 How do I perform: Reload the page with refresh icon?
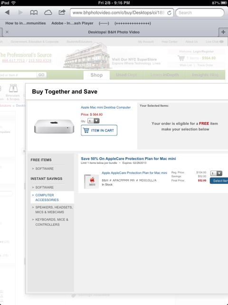pyautogui.click(x=169, y=13)
